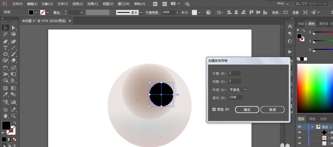Pick a color from the spectrum panel
333x147 pixels.
point(315,88)
